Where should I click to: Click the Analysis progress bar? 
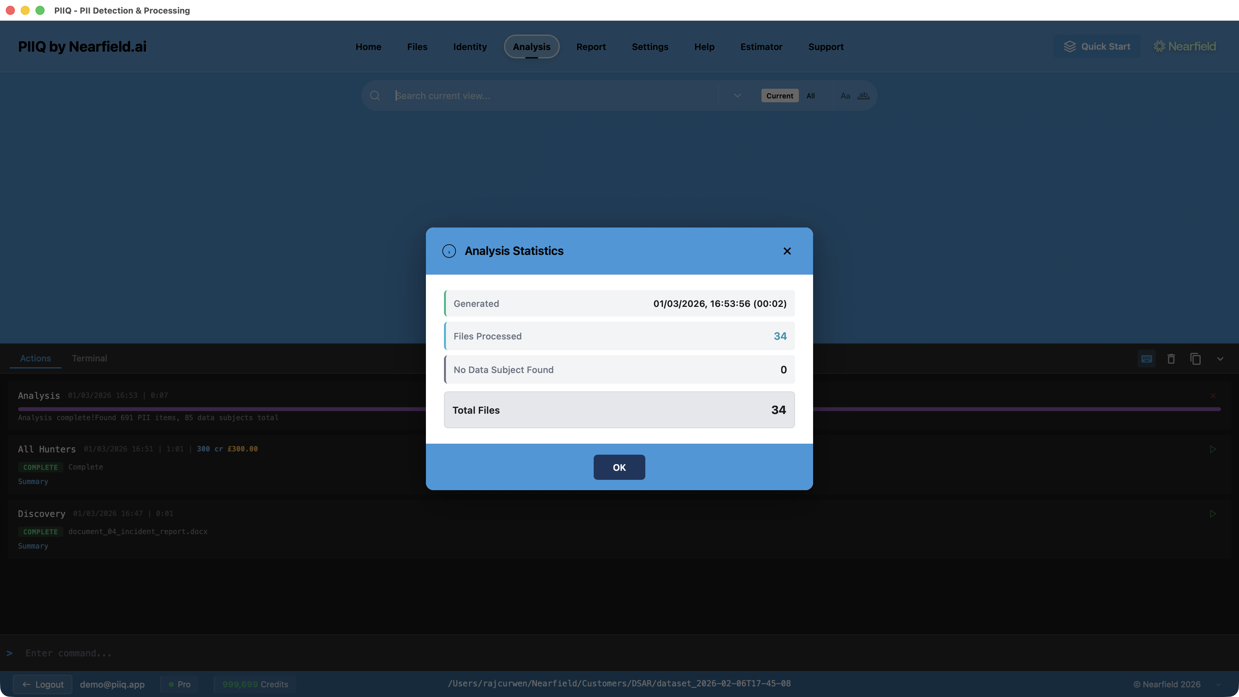[x=221, y=409]
